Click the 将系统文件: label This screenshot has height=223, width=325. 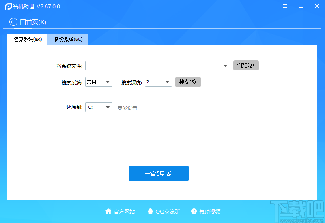pyautogui.click(x=69, y=66)
